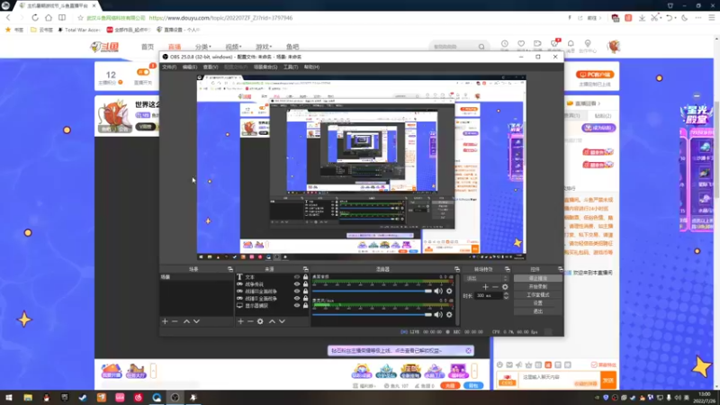Toggle visibility of display capture source
This screenshot has width=720, height=405.
pyautogui.click(x=297, y=305)
